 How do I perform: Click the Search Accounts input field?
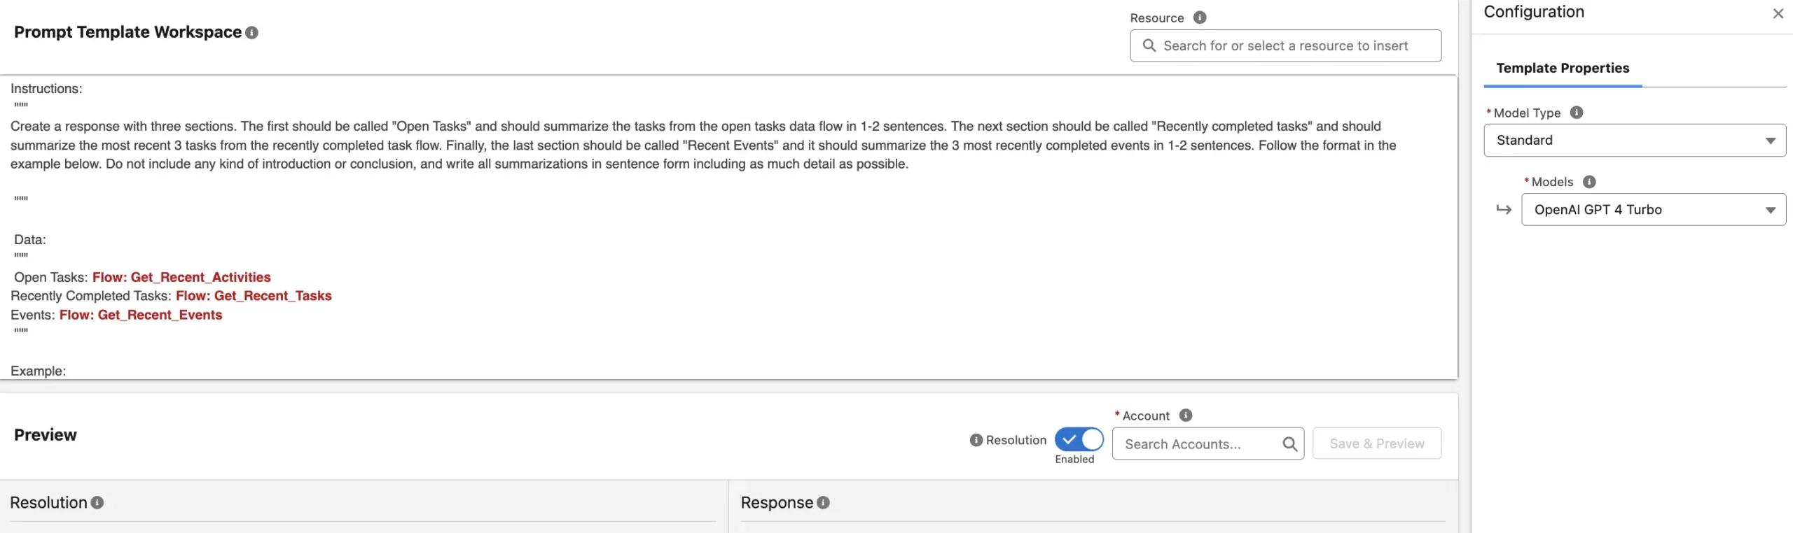coord(1198,444)
